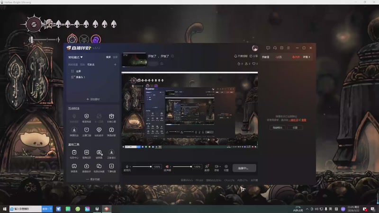The height and width of the screenshot is (213, 379).
Task: Open the 任务中心 task center
Action: 74,154
